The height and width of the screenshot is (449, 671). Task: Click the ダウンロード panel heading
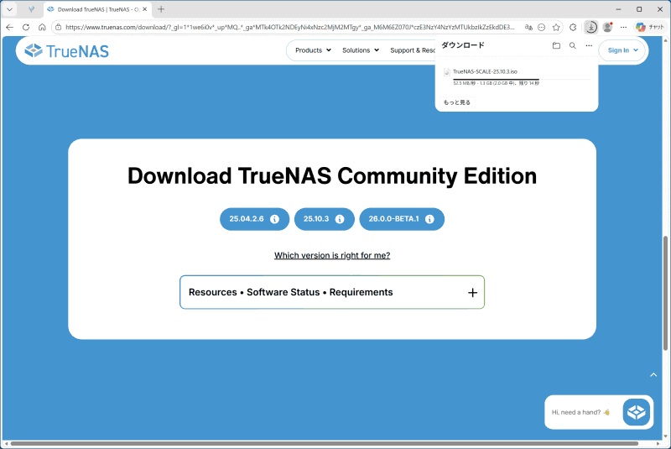[x=463, y=45]
